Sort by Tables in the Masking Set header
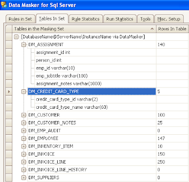Screen dimensions: 189x182 pos(84,29)
